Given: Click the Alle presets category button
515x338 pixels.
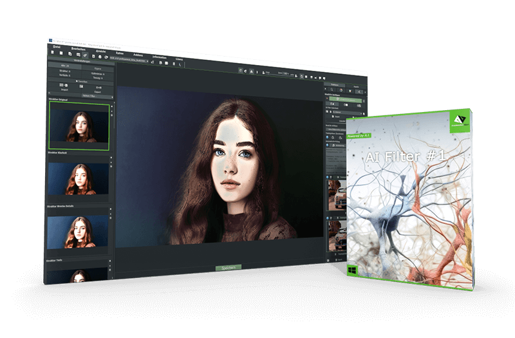Looking at the screenshot, I should point(63,66).
